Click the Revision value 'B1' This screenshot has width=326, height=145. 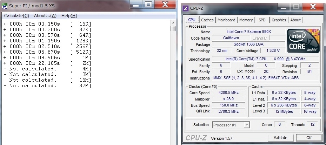(310, 71)
